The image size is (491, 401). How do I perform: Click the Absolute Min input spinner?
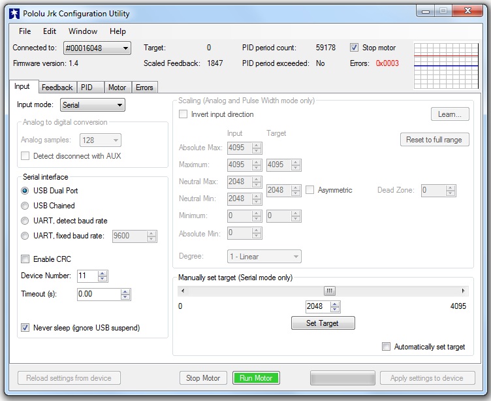(257, 233)
